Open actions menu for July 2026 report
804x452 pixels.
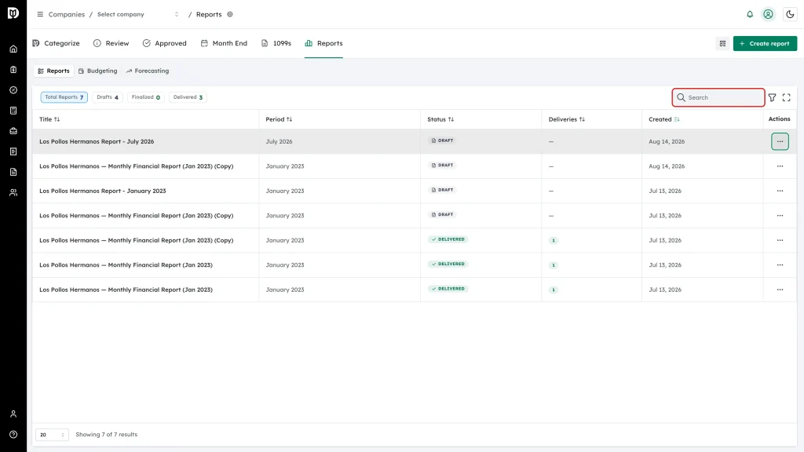(780, 141)
